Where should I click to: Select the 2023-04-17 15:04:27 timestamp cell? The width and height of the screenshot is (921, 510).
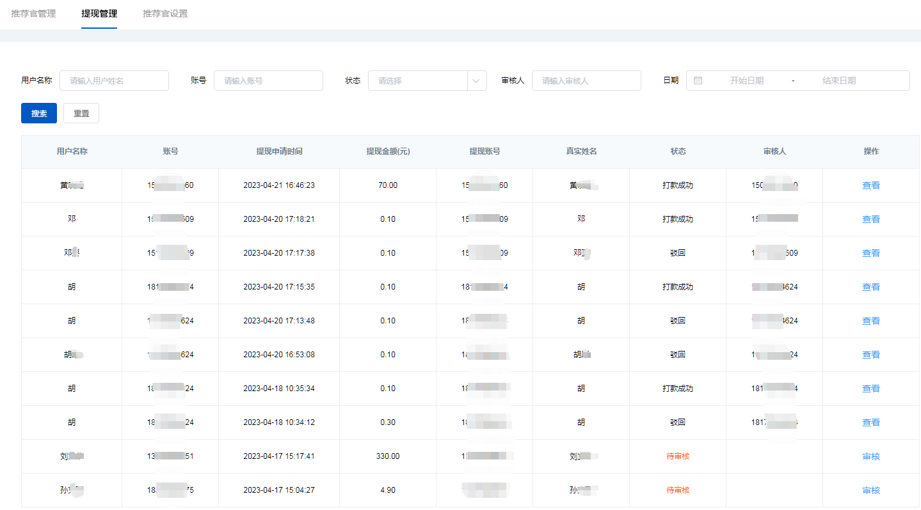279,490
